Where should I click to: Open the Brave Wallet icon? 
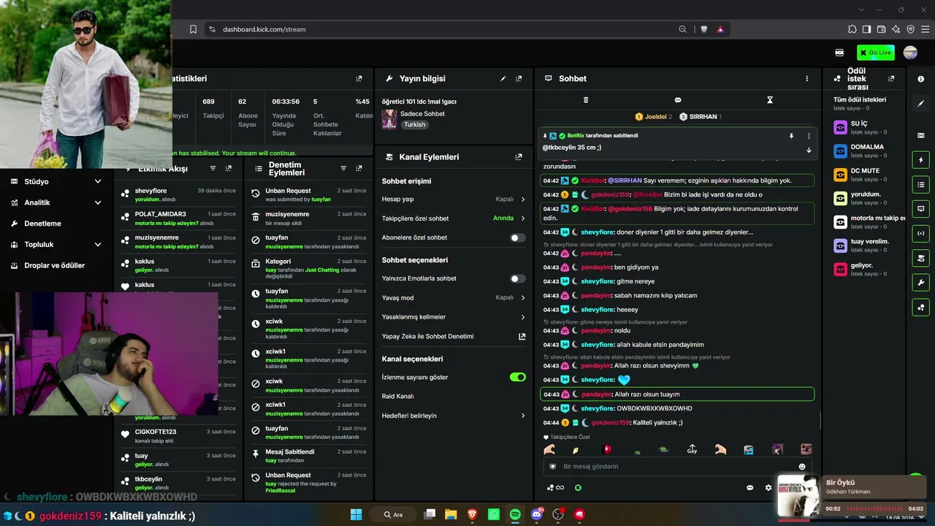[x=882, y=29]
